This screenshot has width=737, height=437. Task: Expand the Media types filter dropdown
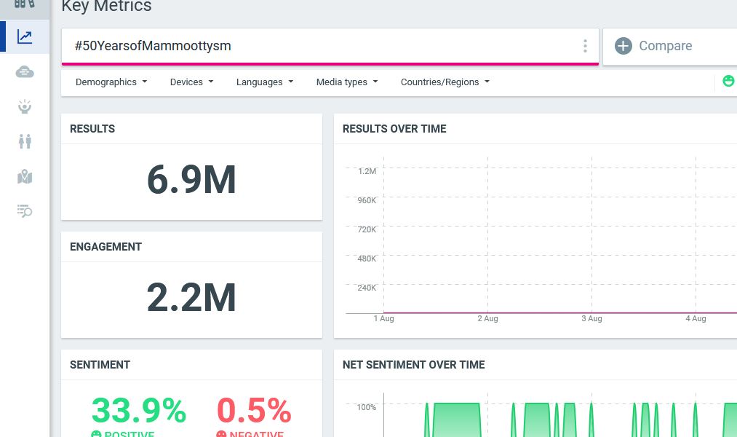(347, 82)
